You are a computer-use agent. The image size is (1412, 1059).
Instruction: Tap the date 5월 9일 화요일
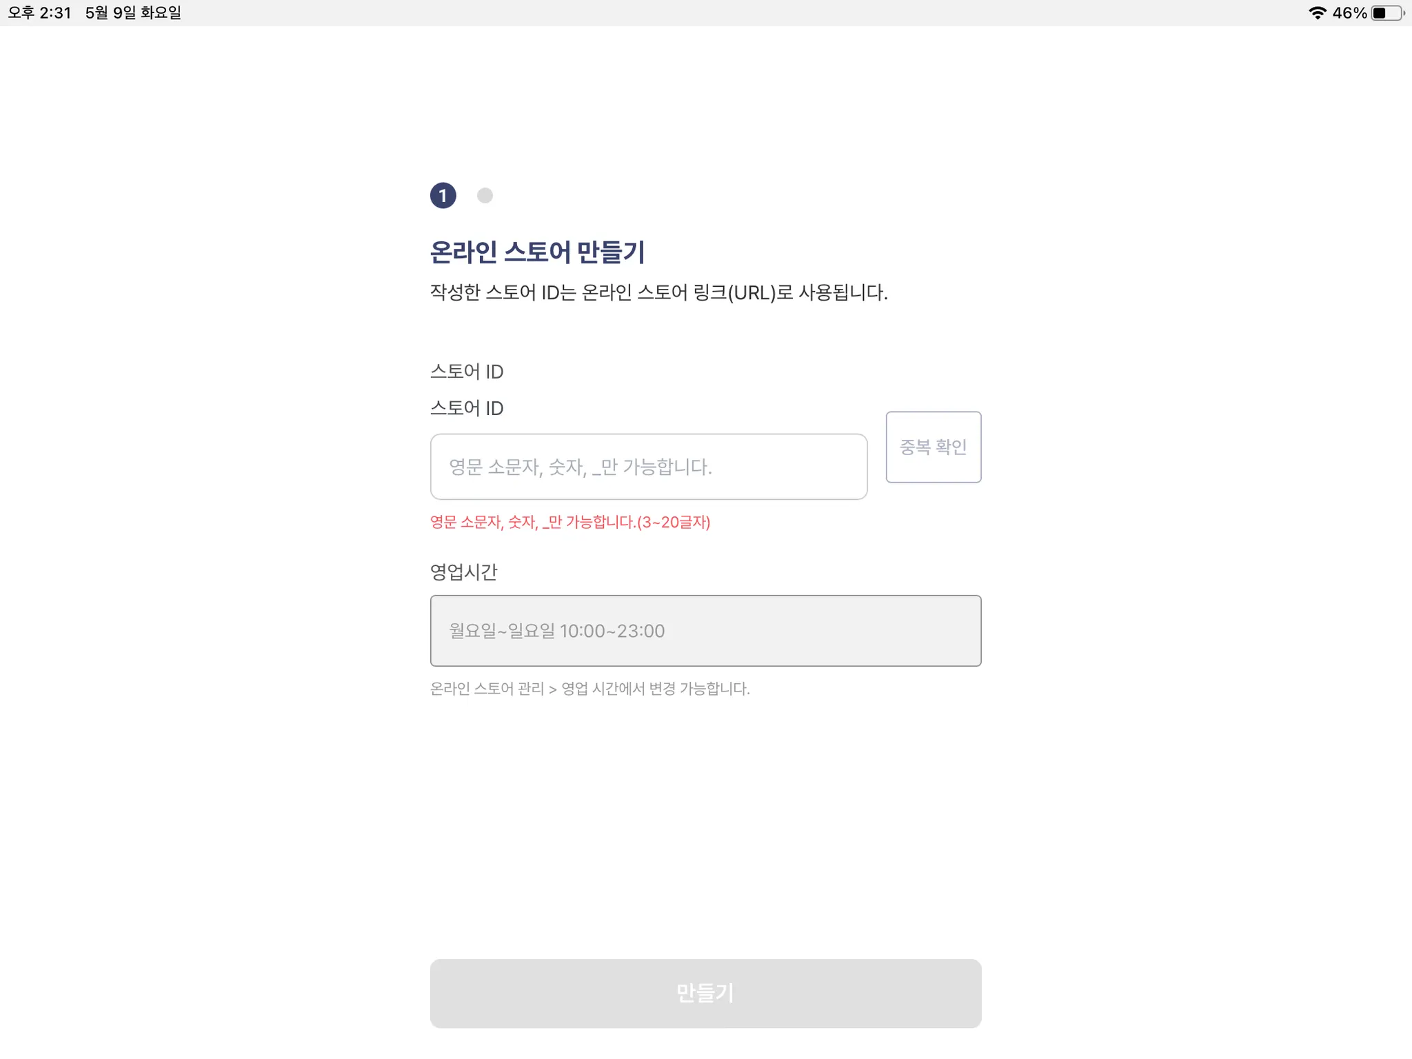tap(133, 13)
